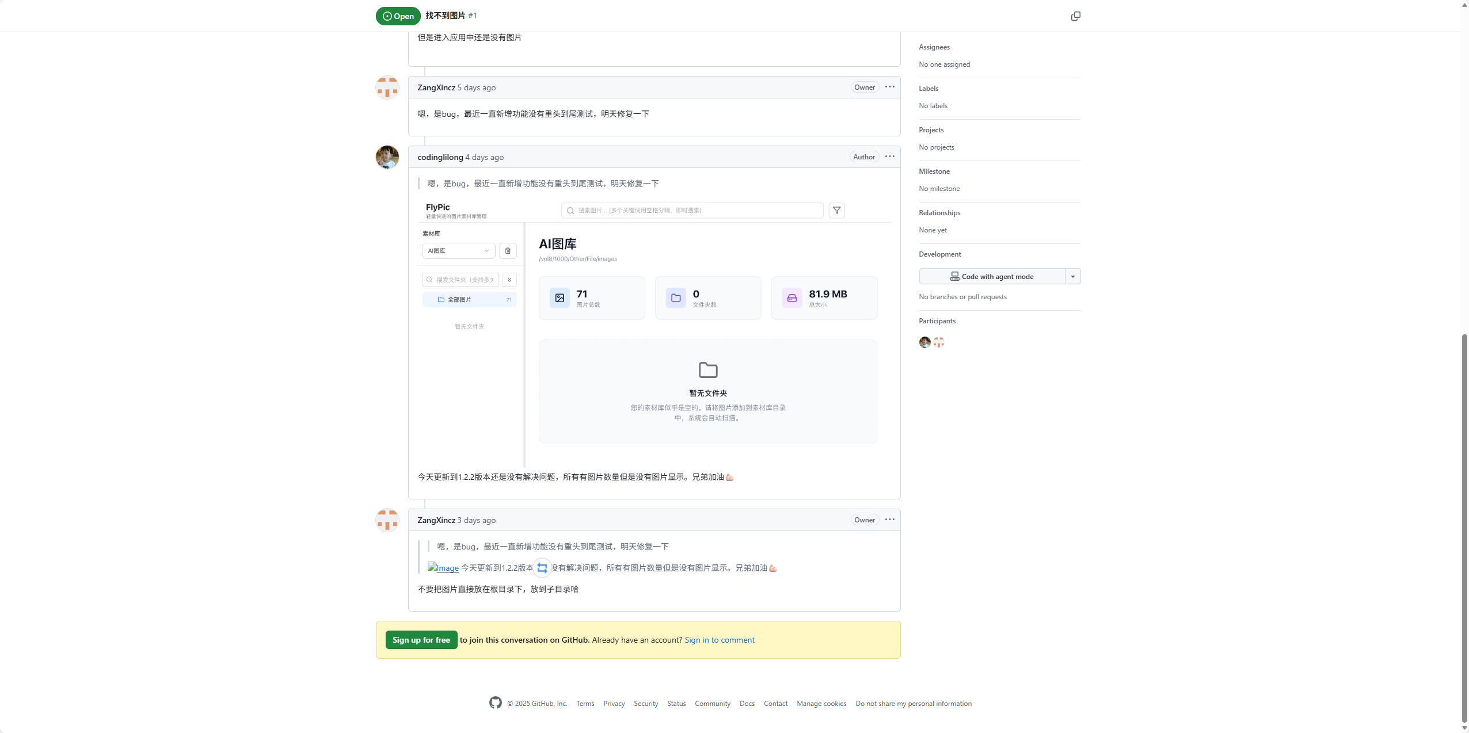Click the GitHub logo in footer
1469x733 pixels.
pyautogui.click(x=495, y=703)
